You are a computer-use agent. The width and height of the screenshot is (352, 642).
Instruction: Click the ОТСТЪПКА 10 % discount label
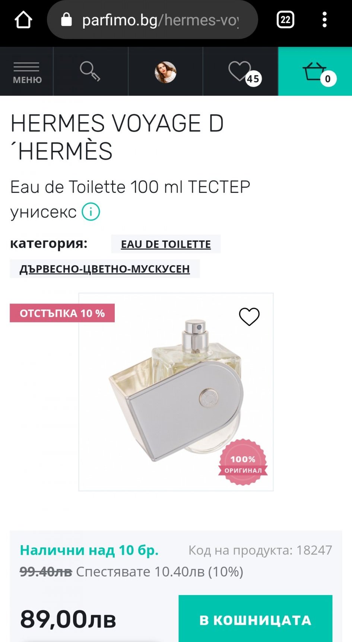pos(62,313)
